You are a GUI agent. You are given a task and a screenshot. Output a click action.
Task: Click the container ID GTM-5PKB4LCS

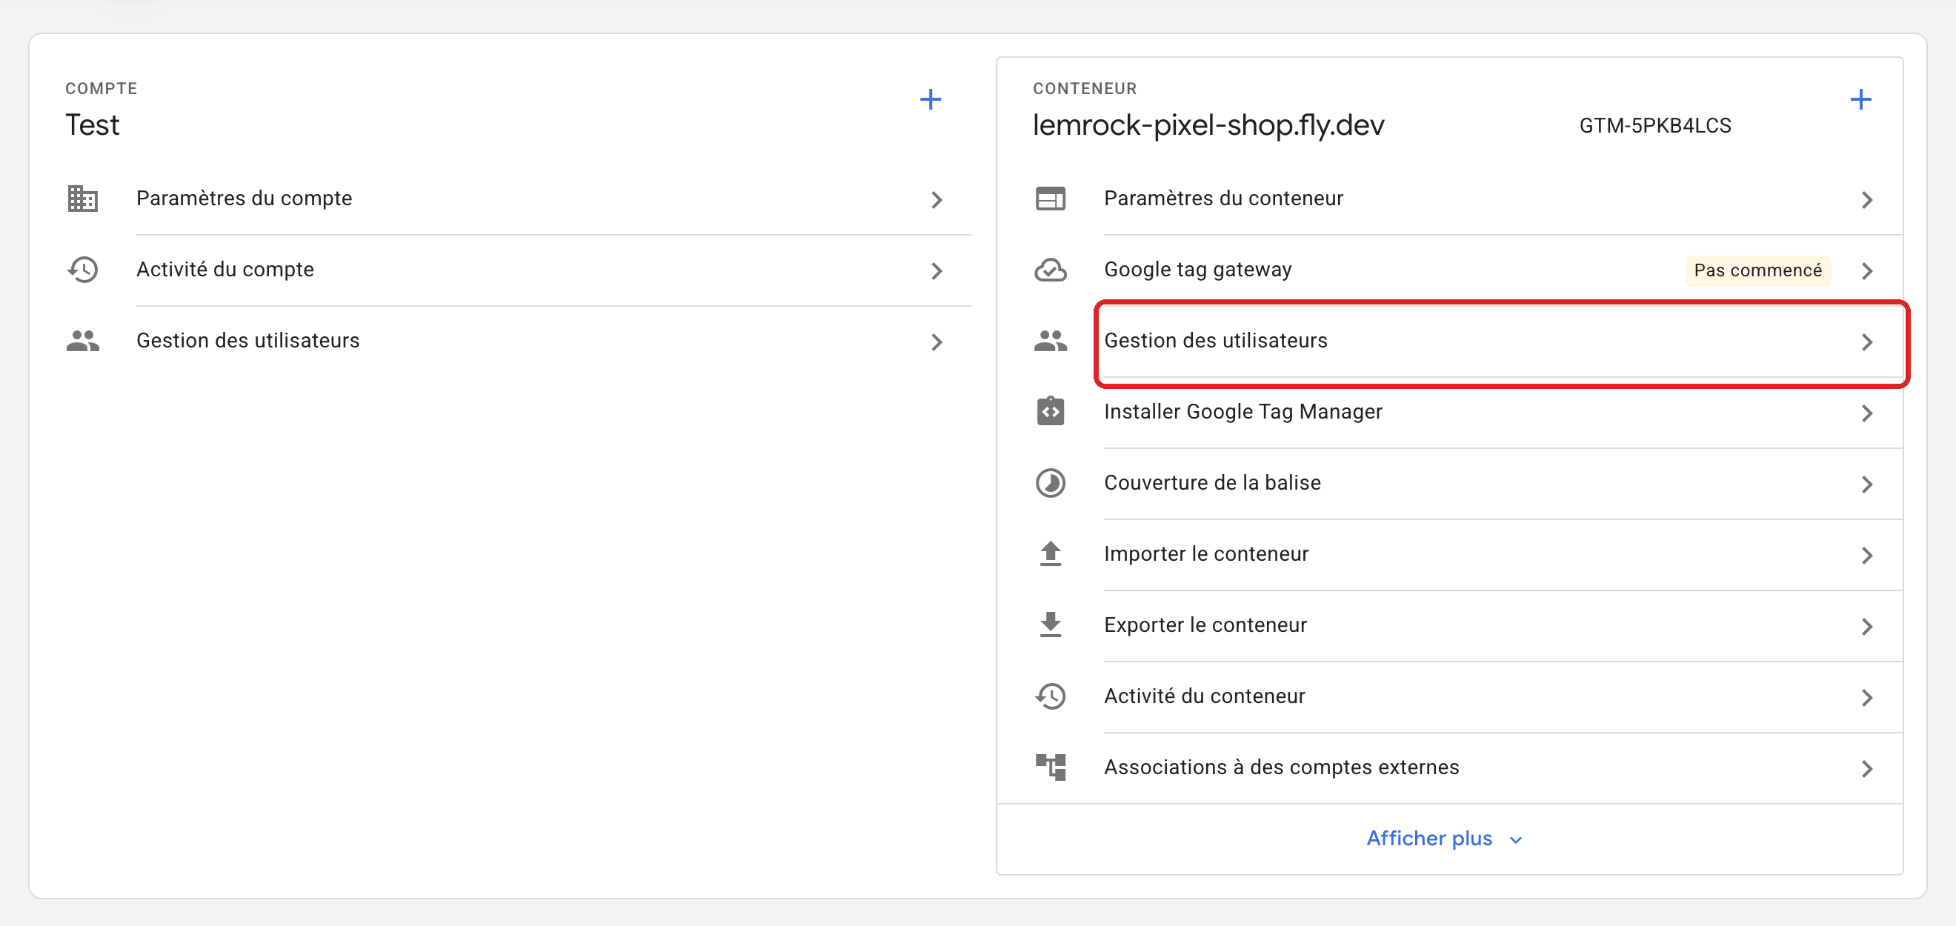click(1654, 125)
